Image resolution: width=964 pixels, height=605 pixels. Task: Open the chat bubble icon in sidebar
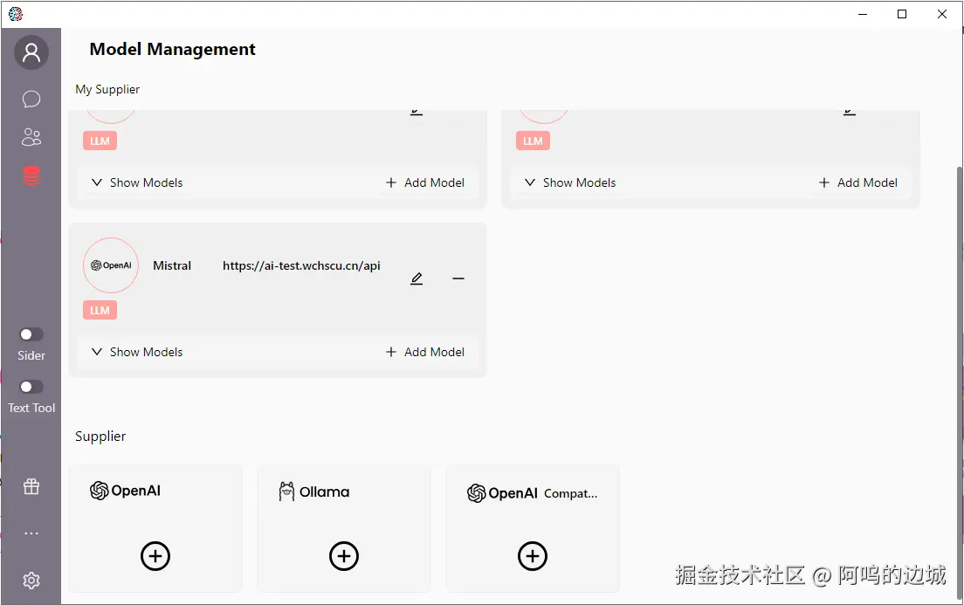tap(31, 99)
